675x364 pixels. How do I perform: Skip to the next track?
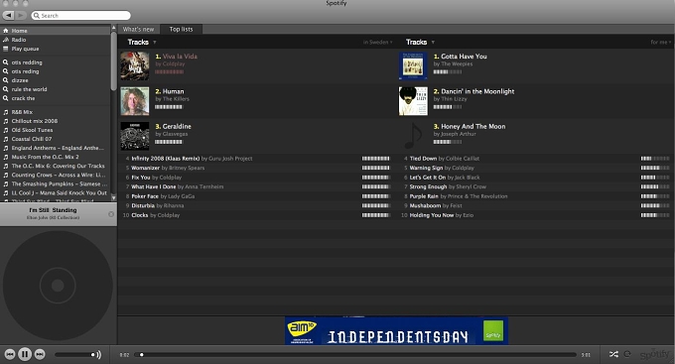click(40, 354)
